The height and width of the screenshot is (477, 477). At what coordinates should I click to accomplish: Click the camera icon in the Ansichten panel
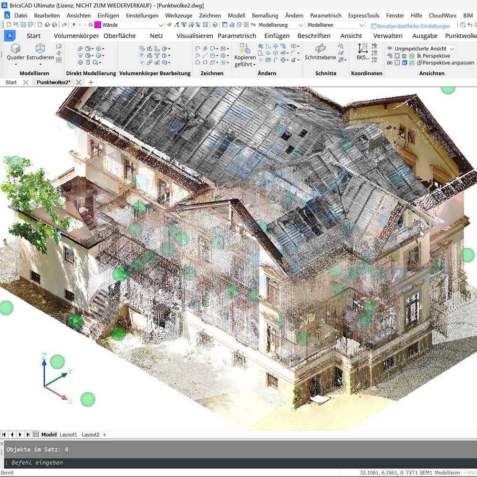click(389, 62)
